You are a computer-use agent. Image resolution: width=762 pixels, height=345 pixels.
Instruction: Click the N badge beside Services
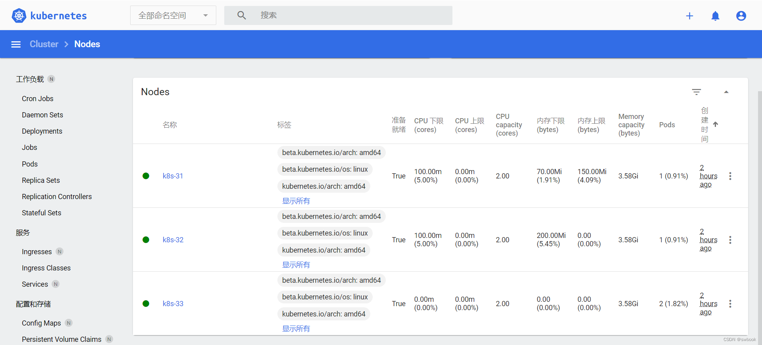[56, 284]
